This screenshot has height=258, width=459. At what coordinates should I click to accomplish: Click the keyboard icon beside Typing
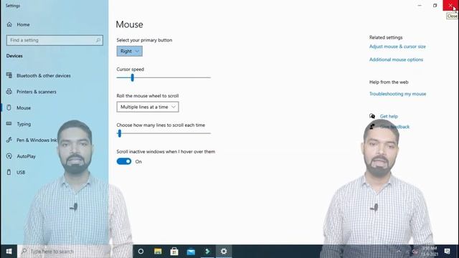click(x=9, y=124)
